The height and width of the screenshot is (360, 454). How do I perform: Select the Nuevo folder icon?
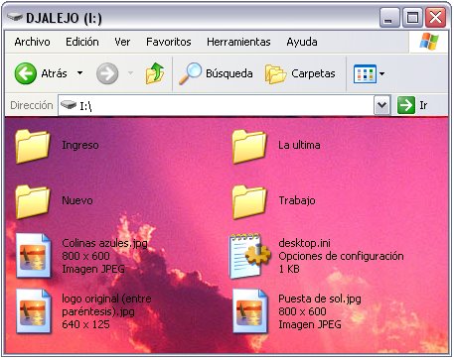click(x=33, y=201)
